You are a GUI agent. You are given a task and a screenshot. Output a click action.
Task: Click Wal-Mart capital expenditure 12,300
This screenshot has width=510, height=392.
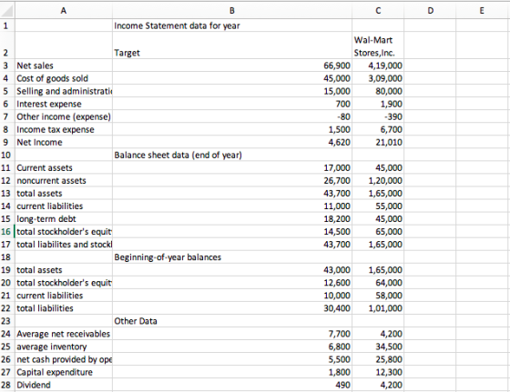tap(378, 372)
